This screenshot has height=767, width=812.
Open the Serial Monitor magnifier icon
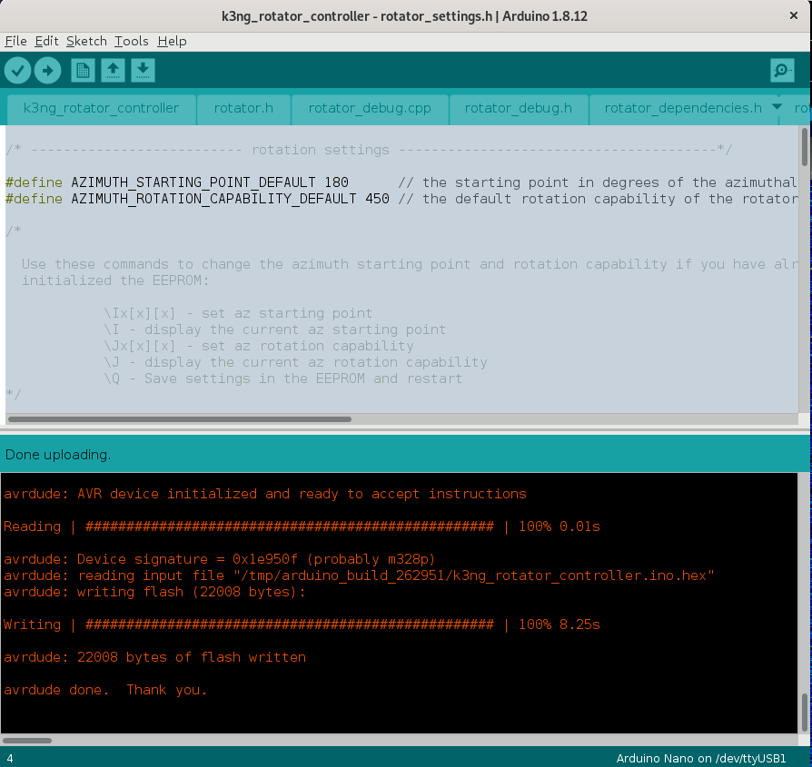click(781, 70)
